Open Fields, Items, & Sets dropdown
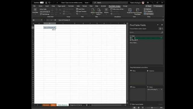193x109 pixels. [x=117, y=9]
